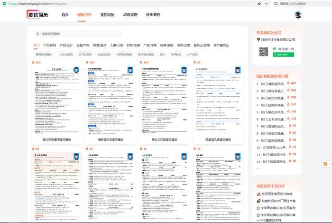Click the 留学简历模板 filter tag
332x223 pixels.
click(146, 55)
